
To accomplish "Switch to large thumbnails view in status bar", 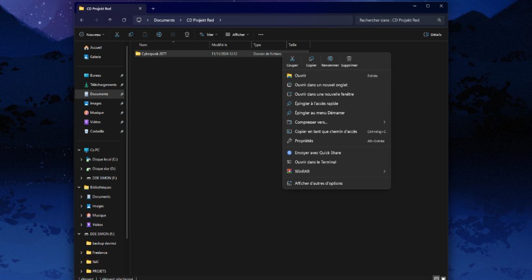I will 443,278.
